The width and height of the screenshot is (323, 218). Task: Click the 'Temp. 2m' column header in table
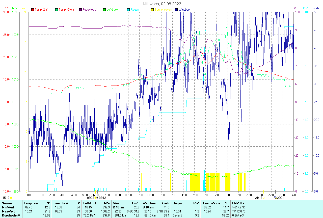click(31, 203)
